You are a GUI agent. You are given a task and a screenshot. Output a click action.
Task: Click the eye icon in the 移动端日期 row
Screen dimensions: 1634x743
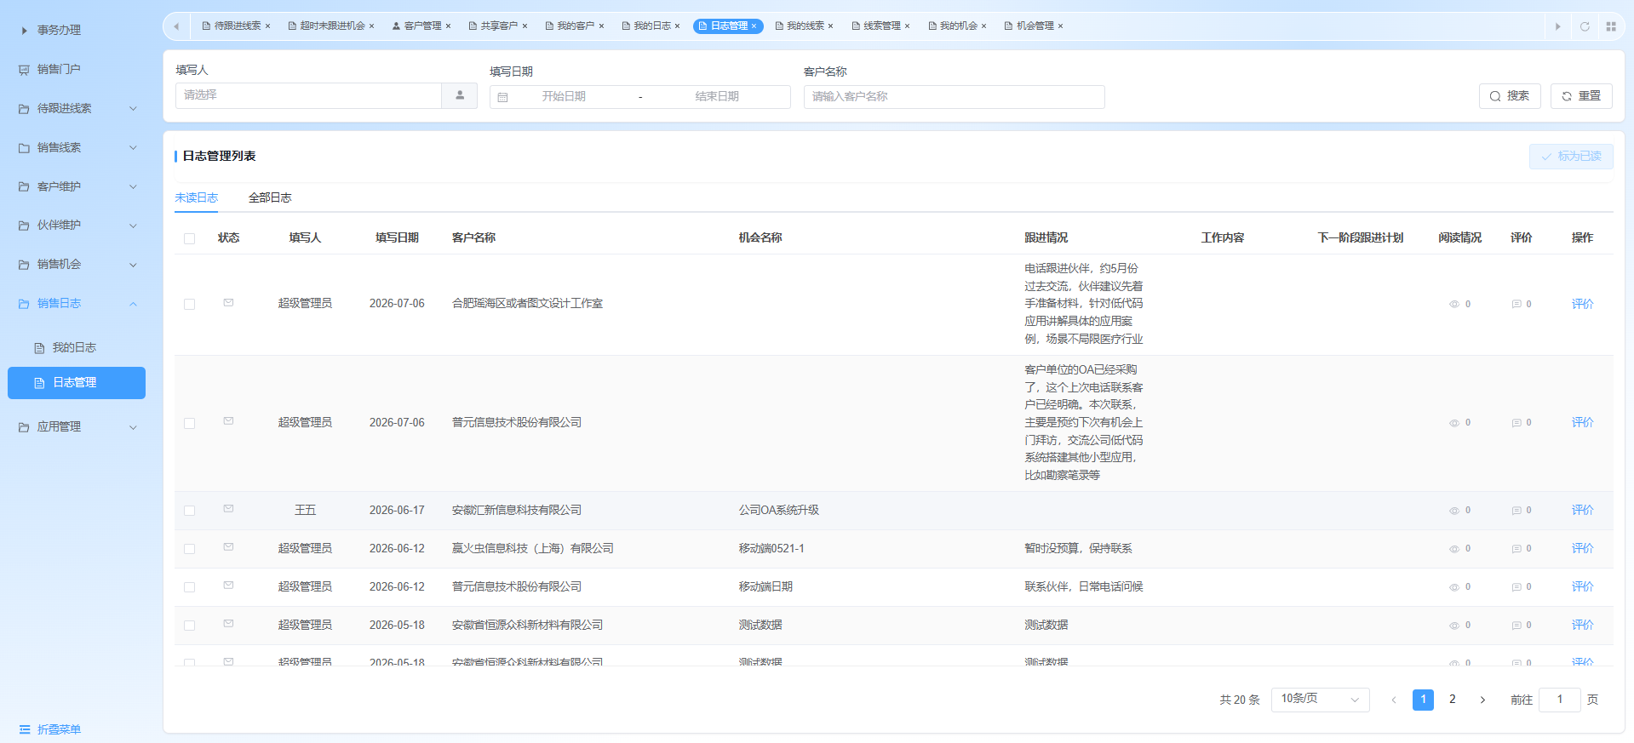[x=1454, y=587]
